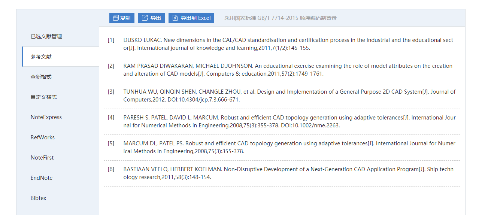Click the MARCUM DL, PATEL PS citation
Viewport: 485px width, 215px height.
coord(289,148)
